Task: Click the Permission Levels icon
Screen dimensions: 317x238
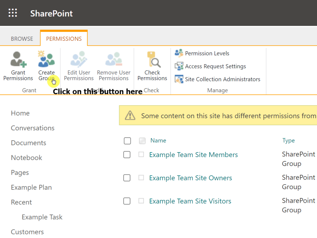Action: coord(179,53)
